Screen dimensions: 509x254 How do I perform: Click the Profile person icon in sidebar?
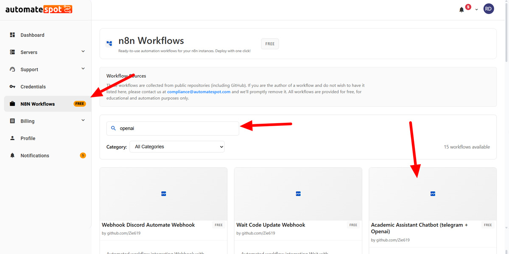tap(12, 138)
